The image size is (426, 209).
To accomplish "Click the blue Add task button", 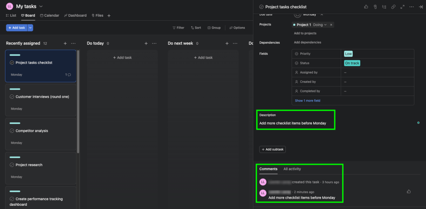I will pos(17,28).
